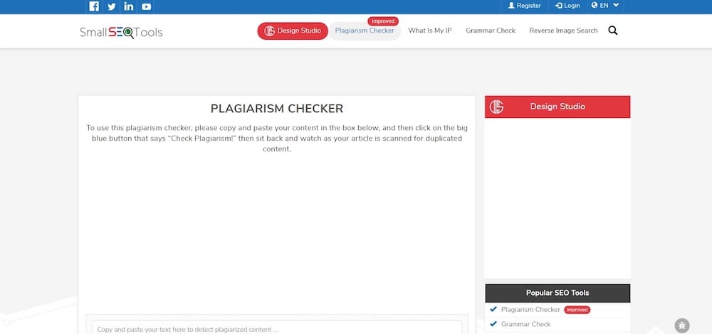Open the red Design Studio button
This screenshot has height=334, width=712.
293,31
